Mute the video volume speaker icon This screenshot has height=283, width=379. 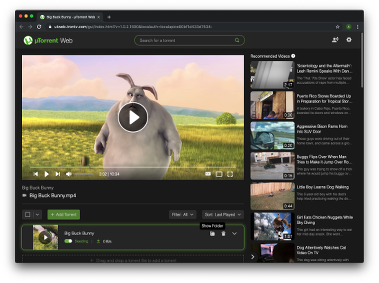(x=69, y=174)
